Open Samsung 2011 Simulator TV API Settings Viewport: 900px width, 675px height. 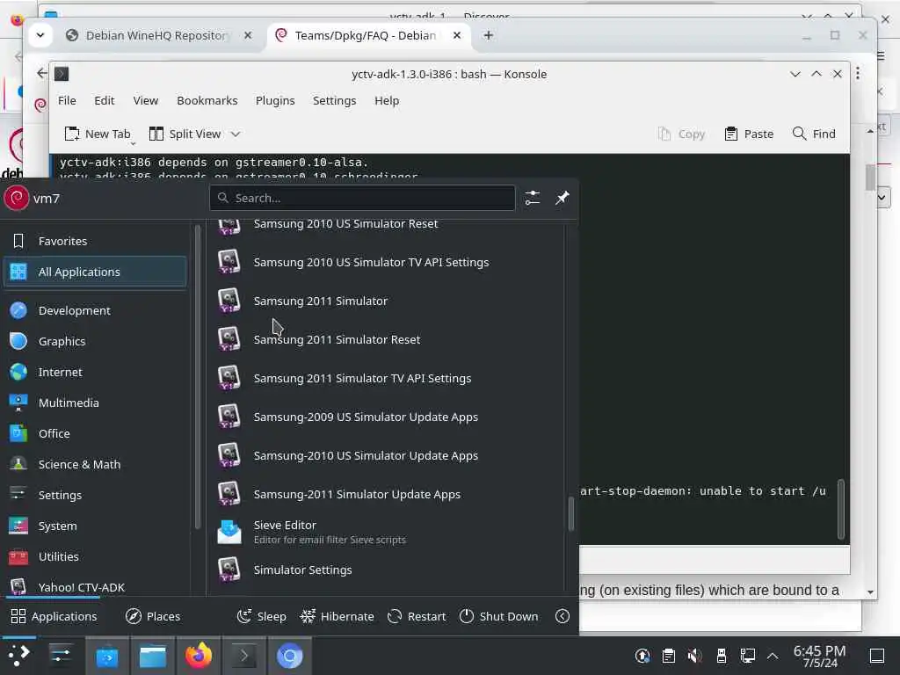(385, 378)
